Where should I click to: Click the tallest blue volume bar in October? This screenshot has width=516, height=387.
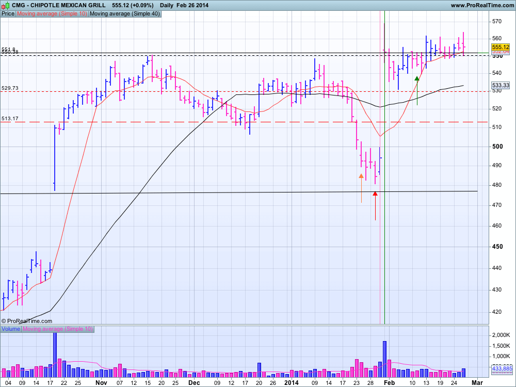click(x=55, y=355)
